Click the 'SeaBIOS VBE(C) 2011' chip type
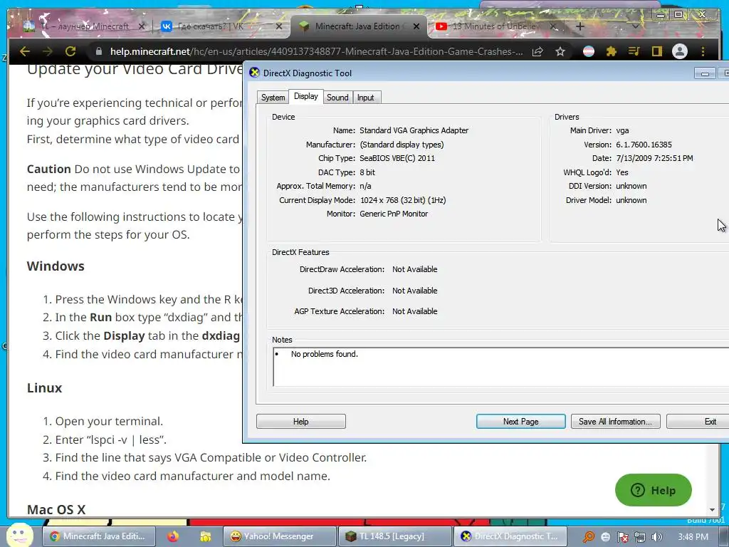Image resolution: width=729 pixels, height=547 pixels. (x=397, y=158)
